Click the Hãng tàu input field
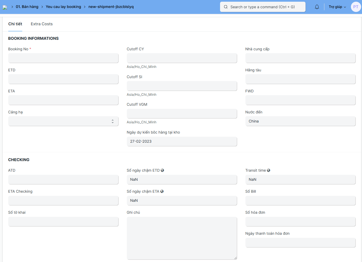Image resolution: width=362 pixels, height=262 pixels. (300, 79)
